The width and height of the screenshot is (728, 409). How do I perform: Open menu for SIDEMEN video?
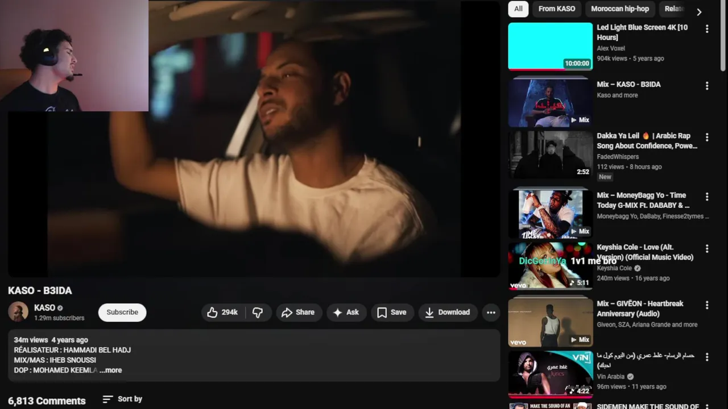(x=707, y=406)
